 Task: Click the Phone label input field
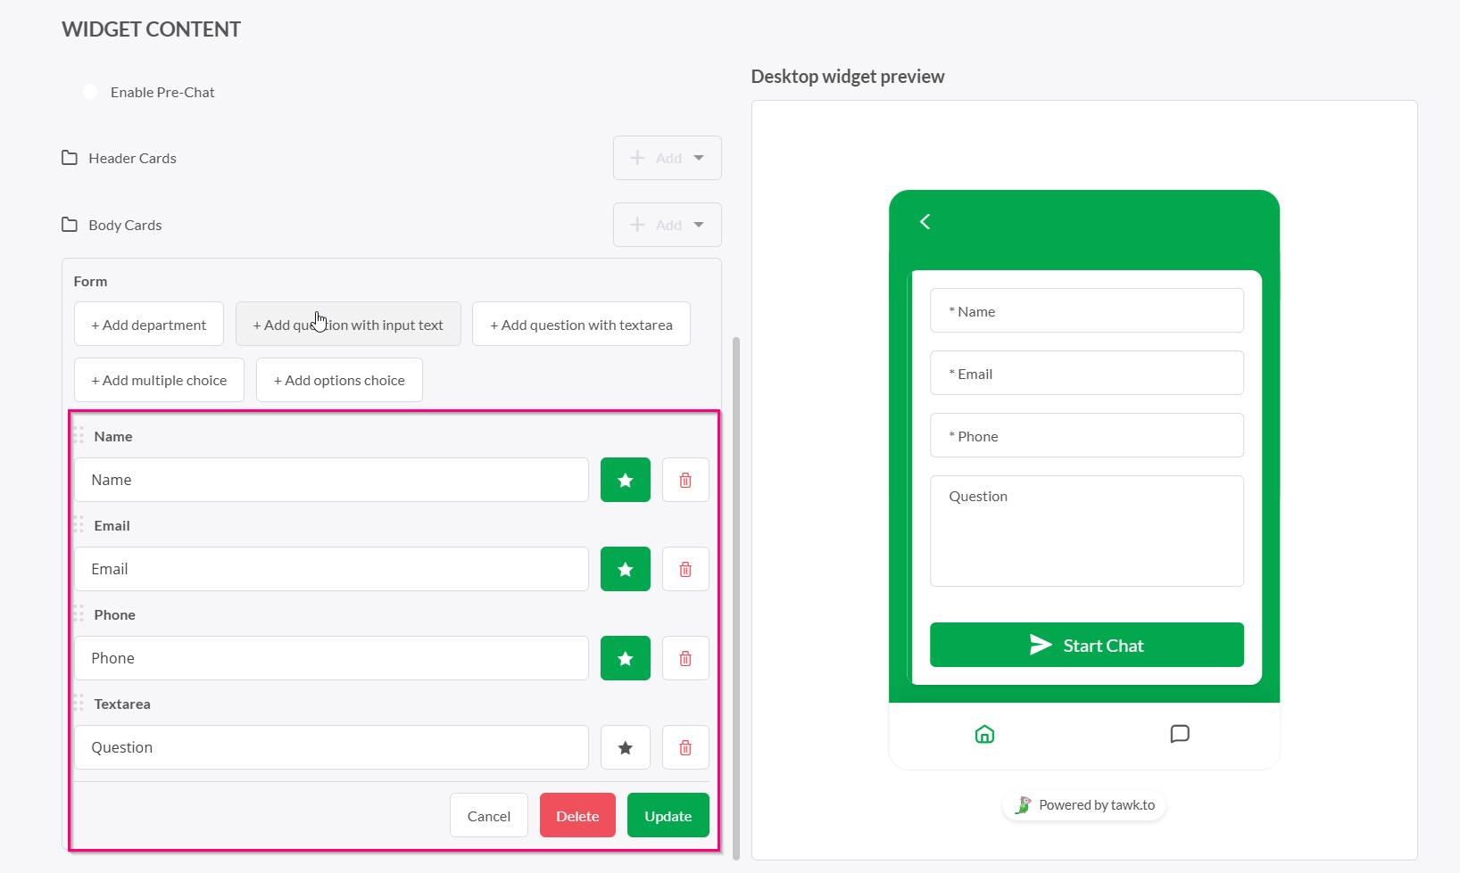[x=331, y=658]
